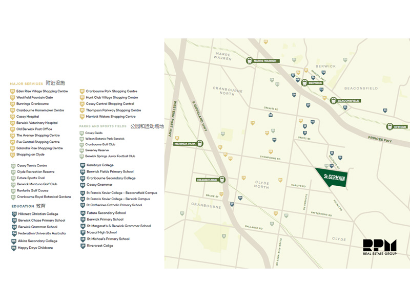The width and height of the screenshot is (410, 307).
Task: Click badge beside Cranbourne Royal Botanical Gardens
Action: (x=13, y=197)
